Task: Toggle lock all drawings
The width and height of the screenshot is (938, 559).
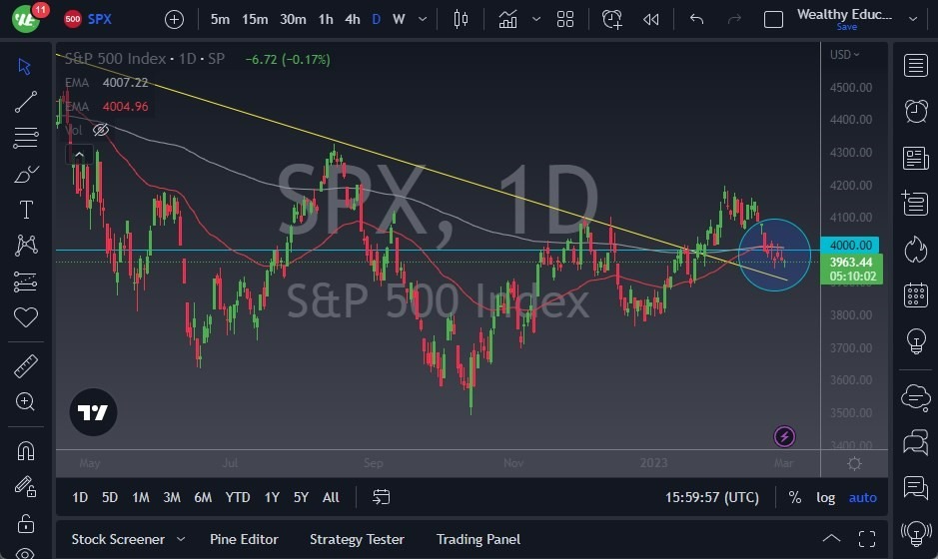Action: tap(26, 523)
